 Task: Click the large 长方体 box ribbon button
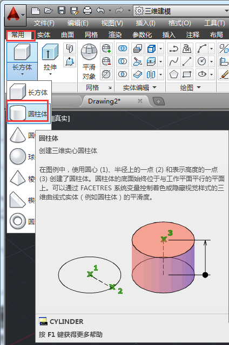pos(22,52)
